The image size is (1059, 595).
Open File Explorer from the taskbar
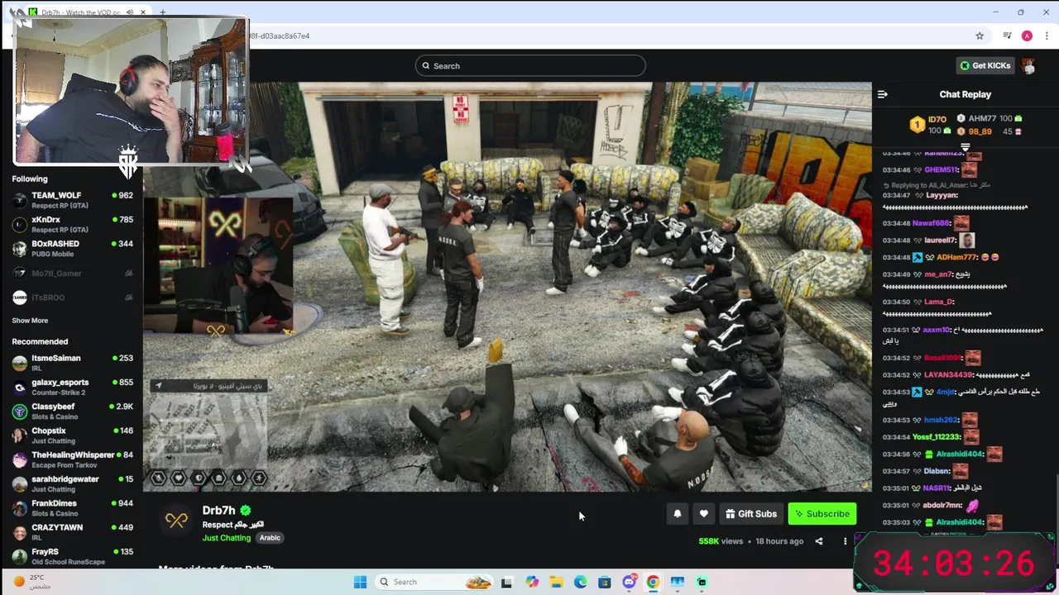[x=556, y=582]
